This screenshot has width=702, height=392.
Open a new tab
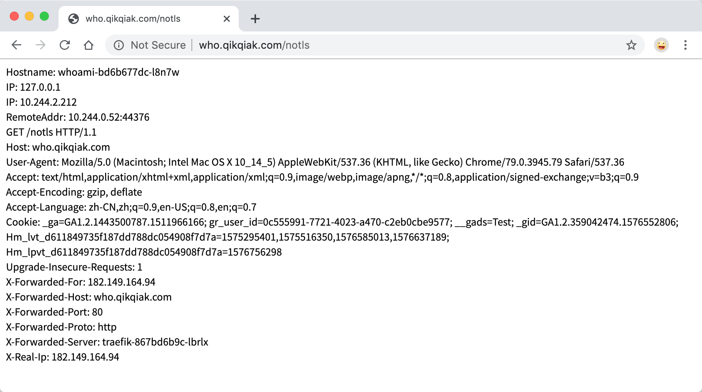(x=255, y=19)
